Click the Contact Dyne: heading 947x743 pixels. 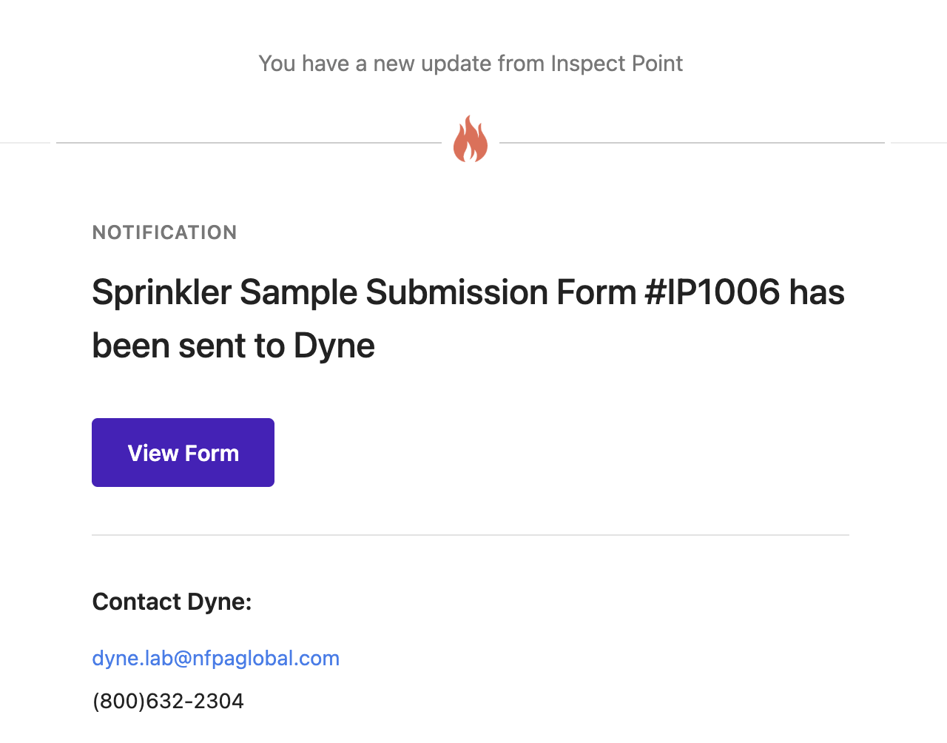tap(172, 602)
